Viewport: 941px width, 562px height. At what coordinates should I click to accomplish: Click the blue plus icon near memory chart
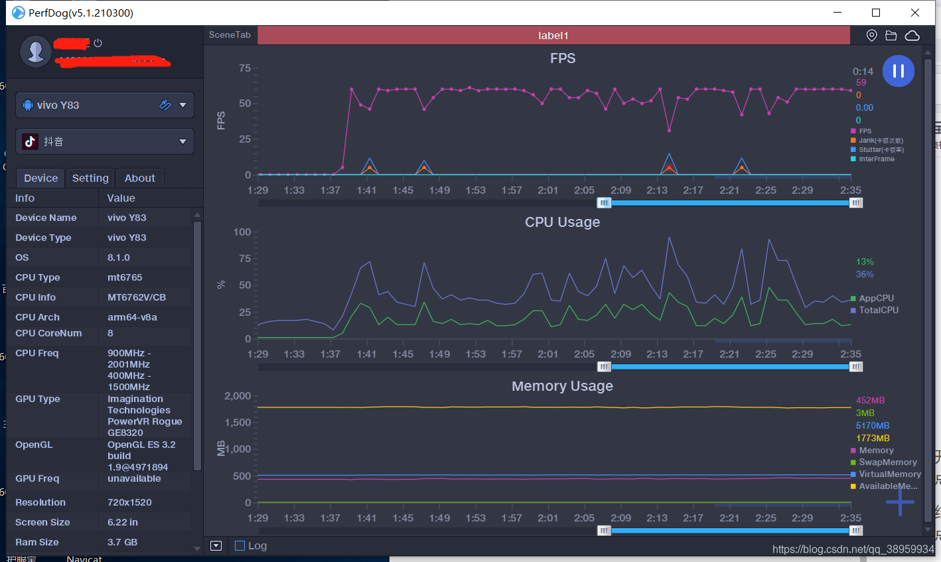[900, 502]
